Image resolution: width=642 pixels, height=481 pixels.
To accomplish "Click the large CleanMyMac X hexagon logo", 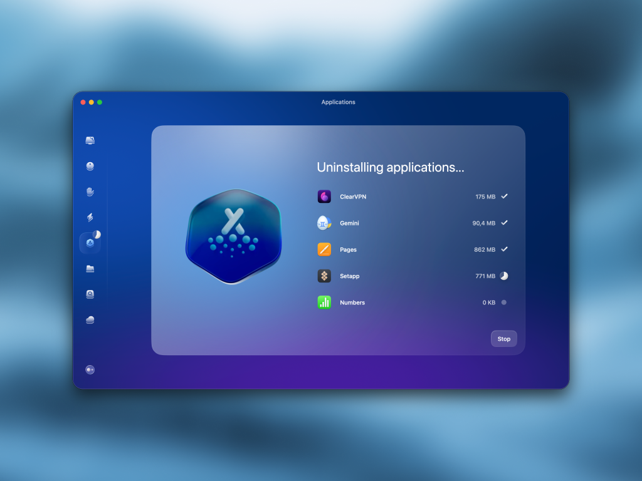I will pos(234,237).
